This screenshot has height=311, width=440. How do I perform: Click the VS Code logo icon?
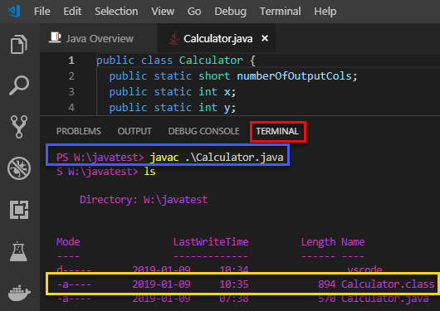(14, 11)
